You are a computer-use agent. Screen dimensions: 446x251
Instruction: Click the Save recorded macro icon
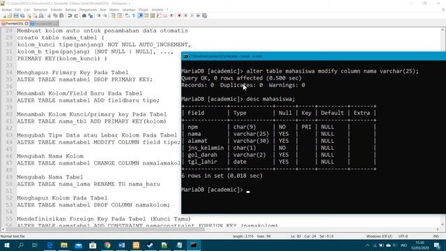click(204, 15)
